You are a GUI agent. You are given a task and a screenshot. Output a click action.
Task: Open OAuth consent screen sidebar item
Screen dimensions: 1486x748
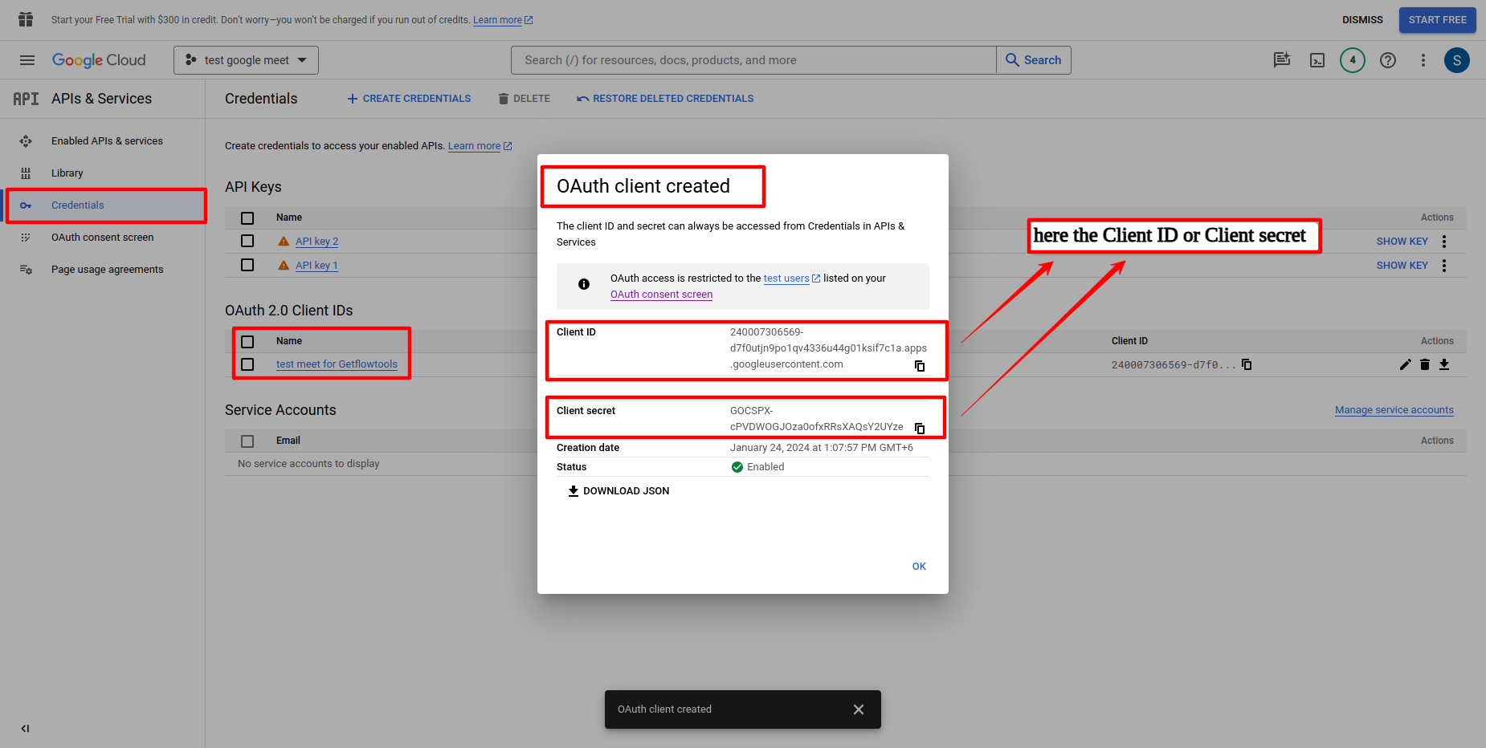(103, 238)
